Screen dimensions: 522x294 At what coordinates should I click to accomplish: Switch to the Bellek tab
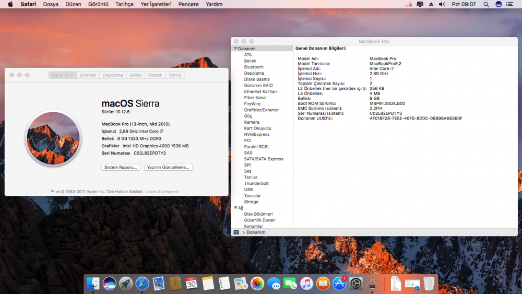pyautogui.click(x=136, y=75)
